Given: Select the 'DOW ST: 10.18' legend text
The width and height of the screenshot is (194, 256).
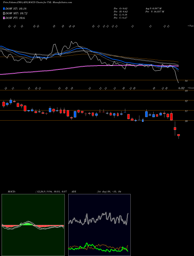Looking at the screenshot, I should [16, 9].
